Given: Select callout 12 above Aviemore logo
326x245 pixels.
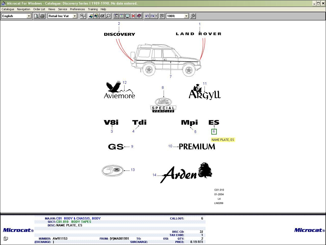Looking at the screenshot, I should coord(125,82).
